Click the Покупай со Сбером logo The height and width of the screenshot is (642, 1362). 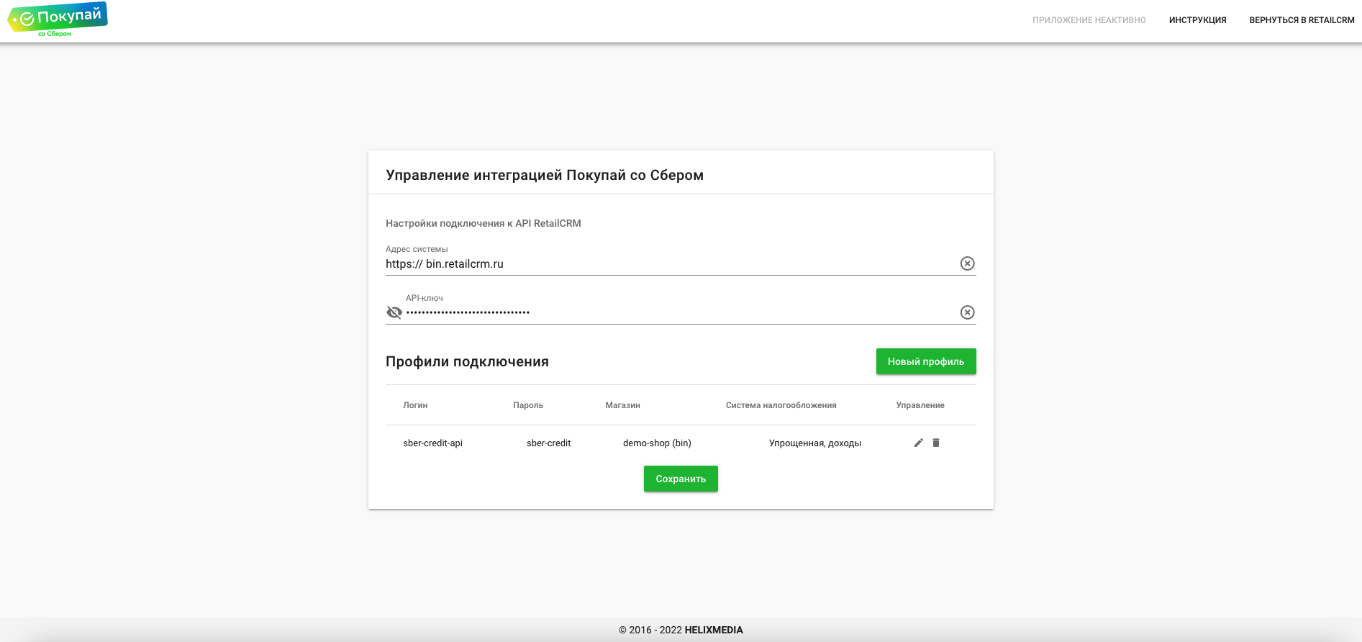click(58, 19)
